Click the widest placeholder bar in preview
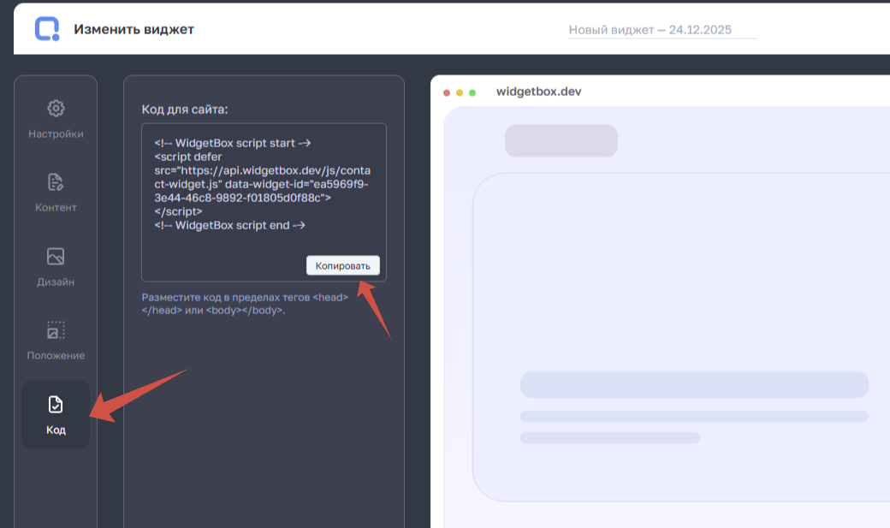Image resolution: width=890 pixels, height=528 pixels. click(x=694, y=384)
